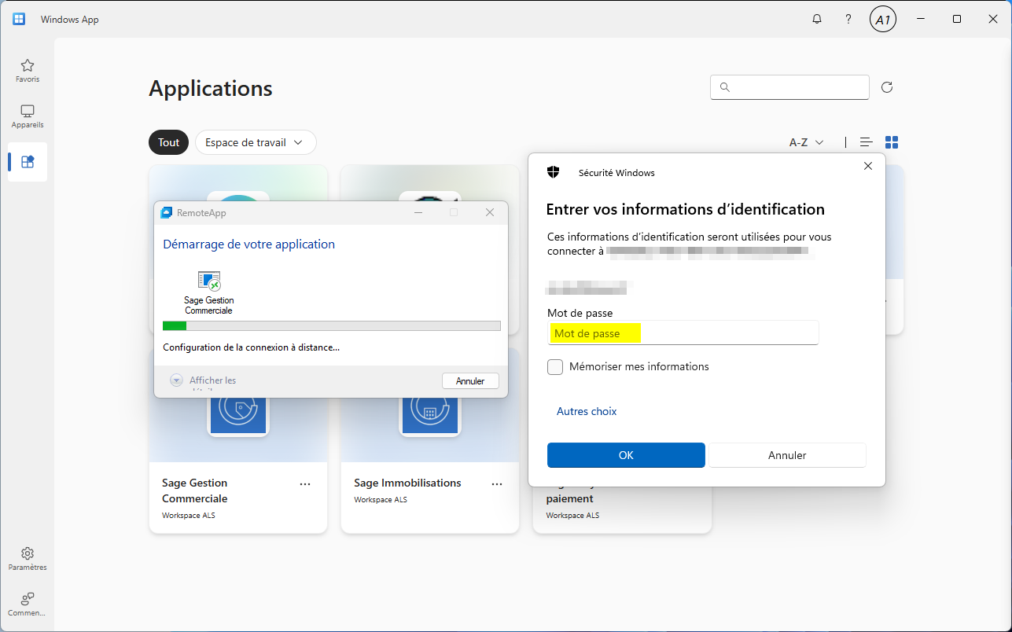Click the Windows App logo icon
This screenshot has height=632, width=1012.
pyautogui.click(x=19, y=19)
